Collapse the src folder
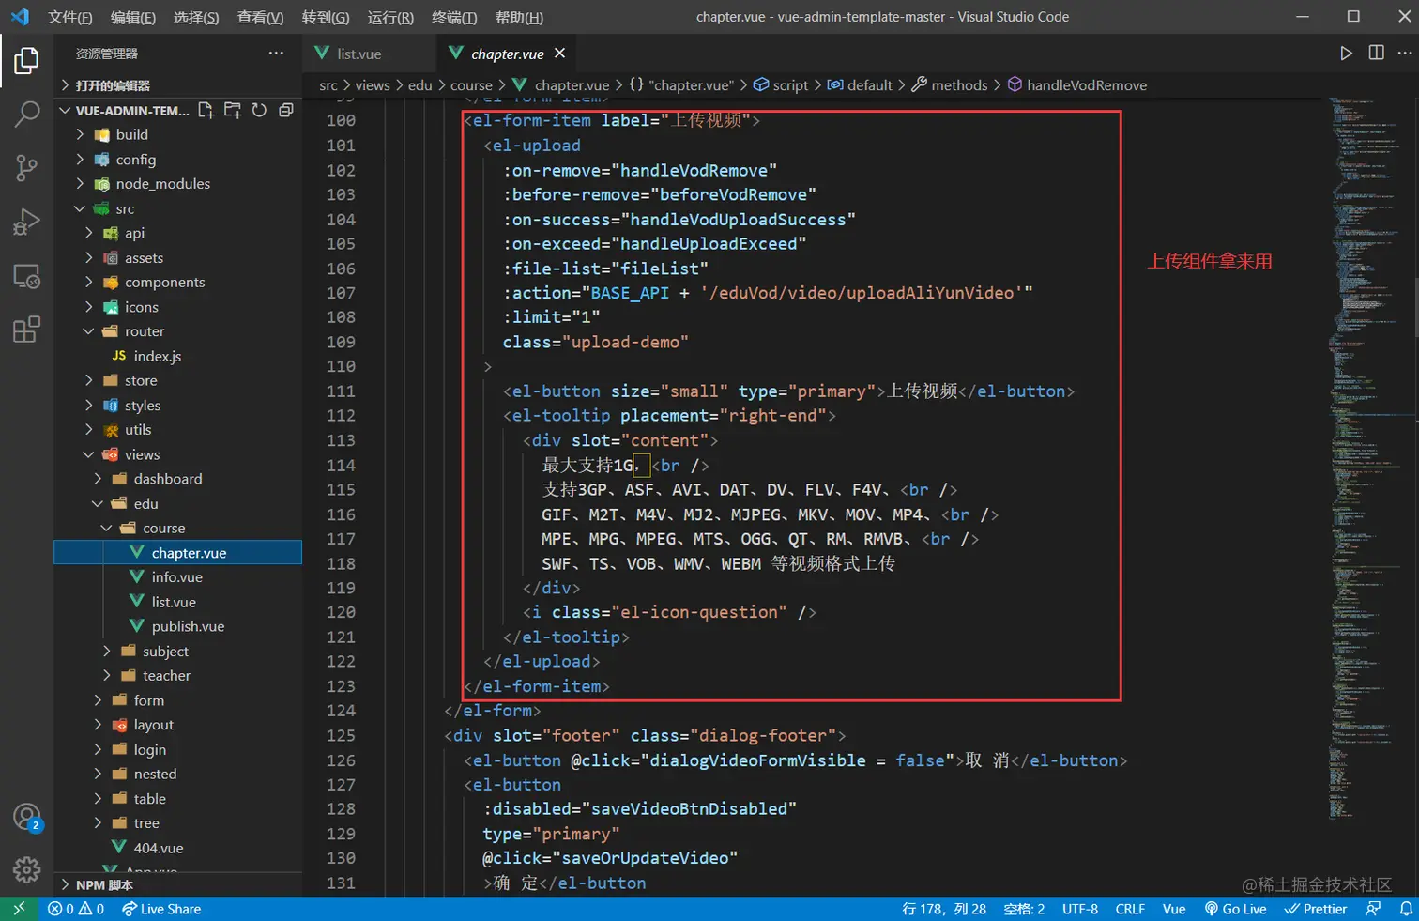Viewport: 1419px width, 921px height. (x=178, y=208)
